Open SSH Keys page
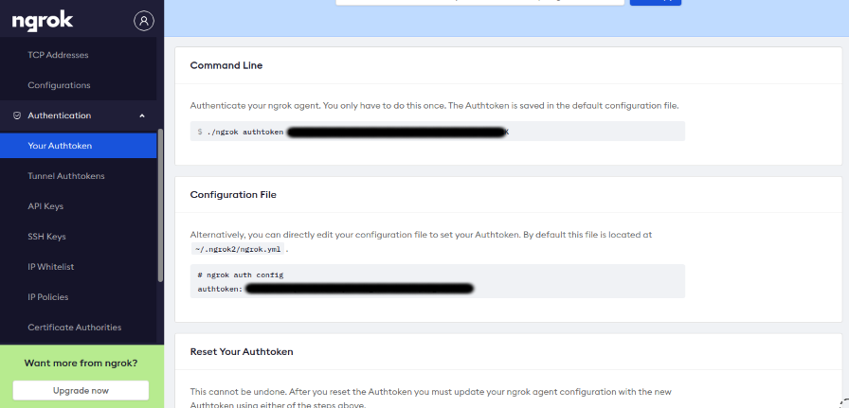 [46, 237]
